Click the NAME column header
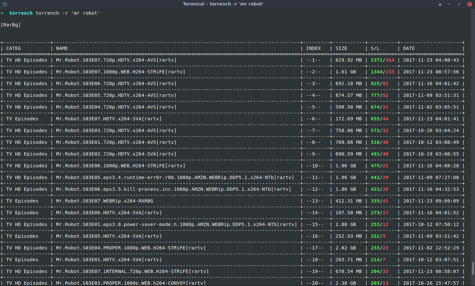Viewport: 475px width, 286px height. (62, 48)
